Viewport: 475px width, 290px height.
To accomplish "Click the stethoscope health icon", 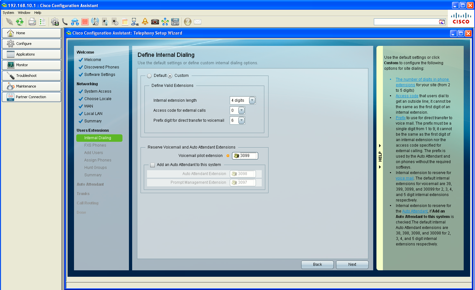I will click(135, 22).
